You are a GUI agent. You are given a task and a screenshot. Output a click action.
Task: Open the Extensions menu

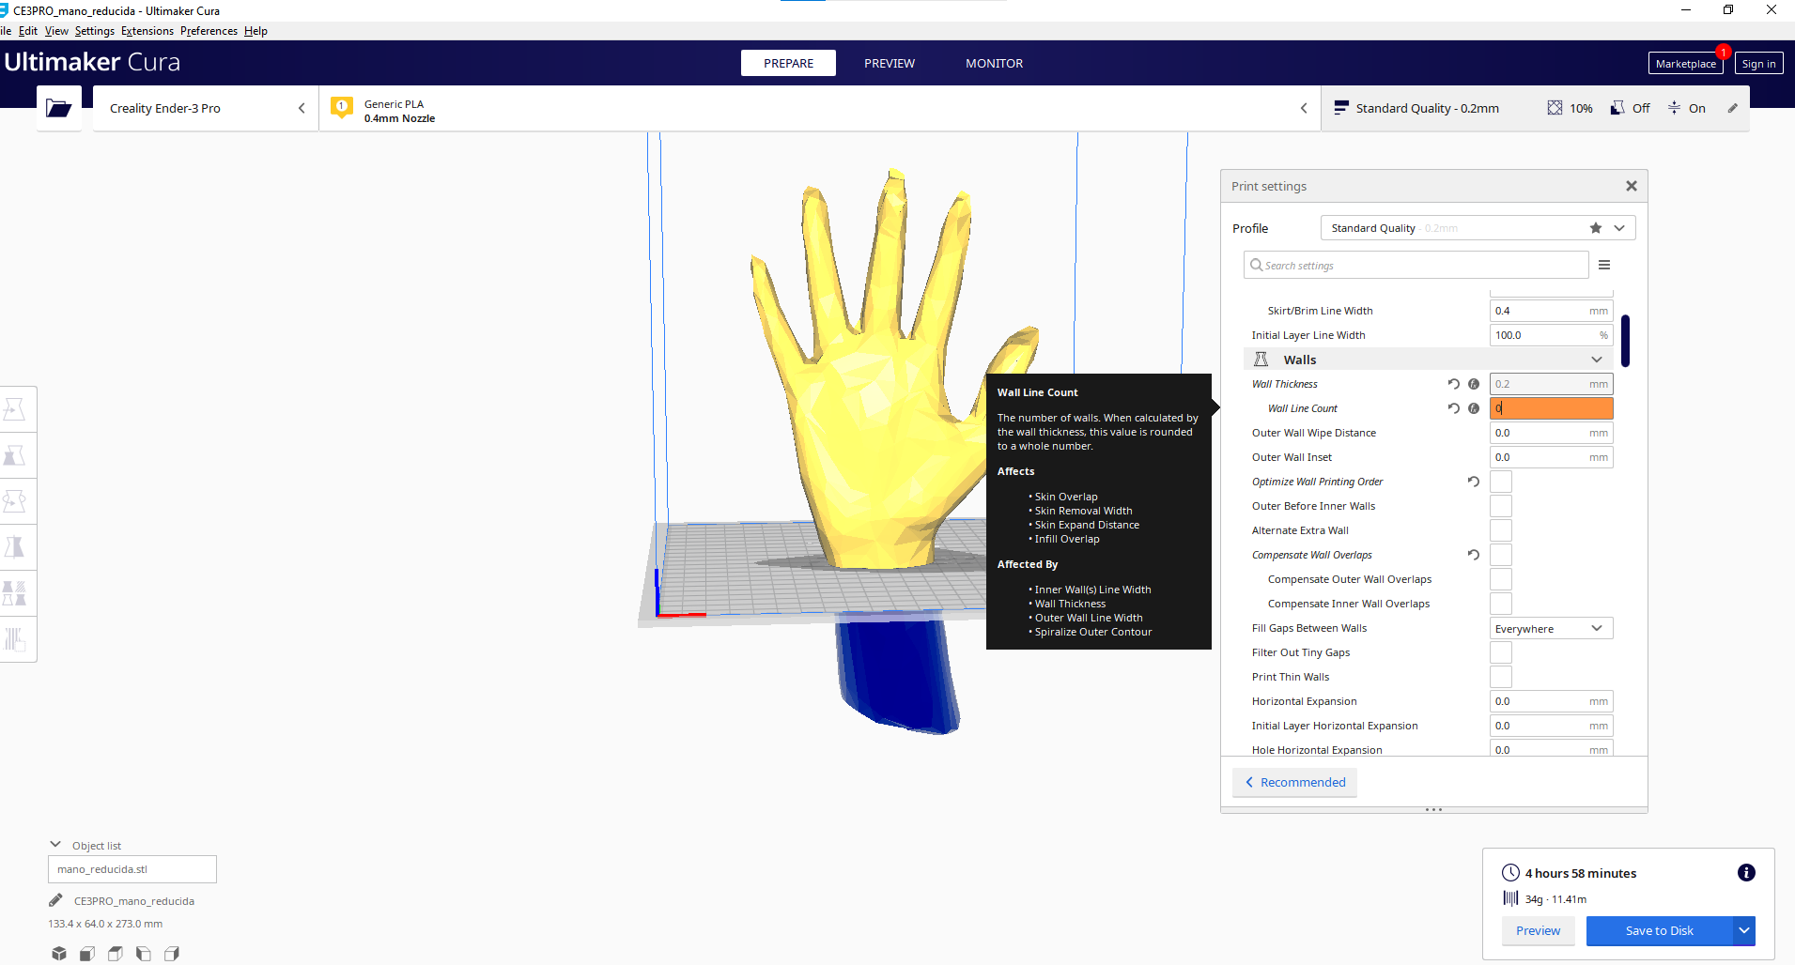point(147,31)
